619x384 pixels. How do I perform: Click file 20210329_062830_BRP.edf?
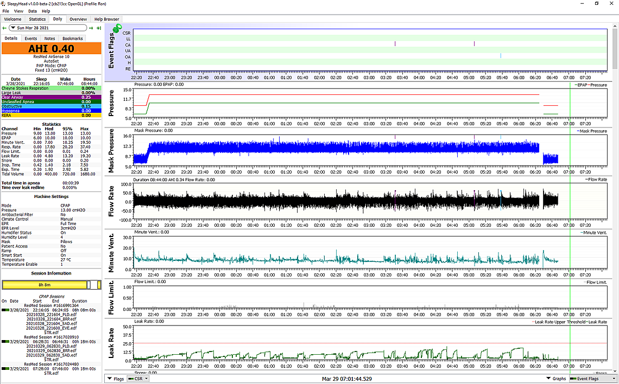pos(52,350)
